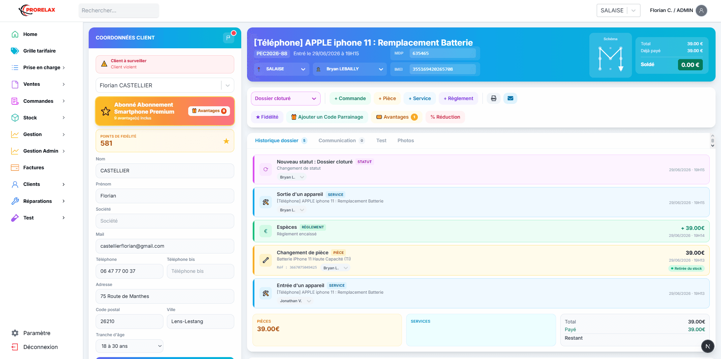The height and width of the screenshot is (359, 721).
Task: Open the Bryan LEBAILLY technician dropdown
Action: coord(350,69)
